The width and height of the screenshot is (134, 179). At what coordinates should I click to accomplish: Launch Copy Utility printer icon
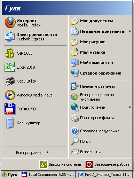pyautogui.click(x=10, y=81)
